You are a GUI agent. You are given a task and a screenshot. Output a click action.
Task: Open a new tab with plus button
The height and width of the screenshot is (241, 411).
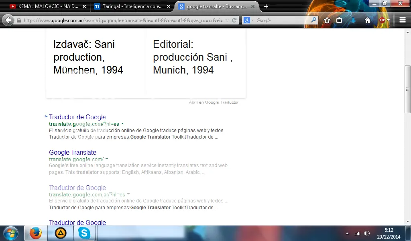(266, 6)
